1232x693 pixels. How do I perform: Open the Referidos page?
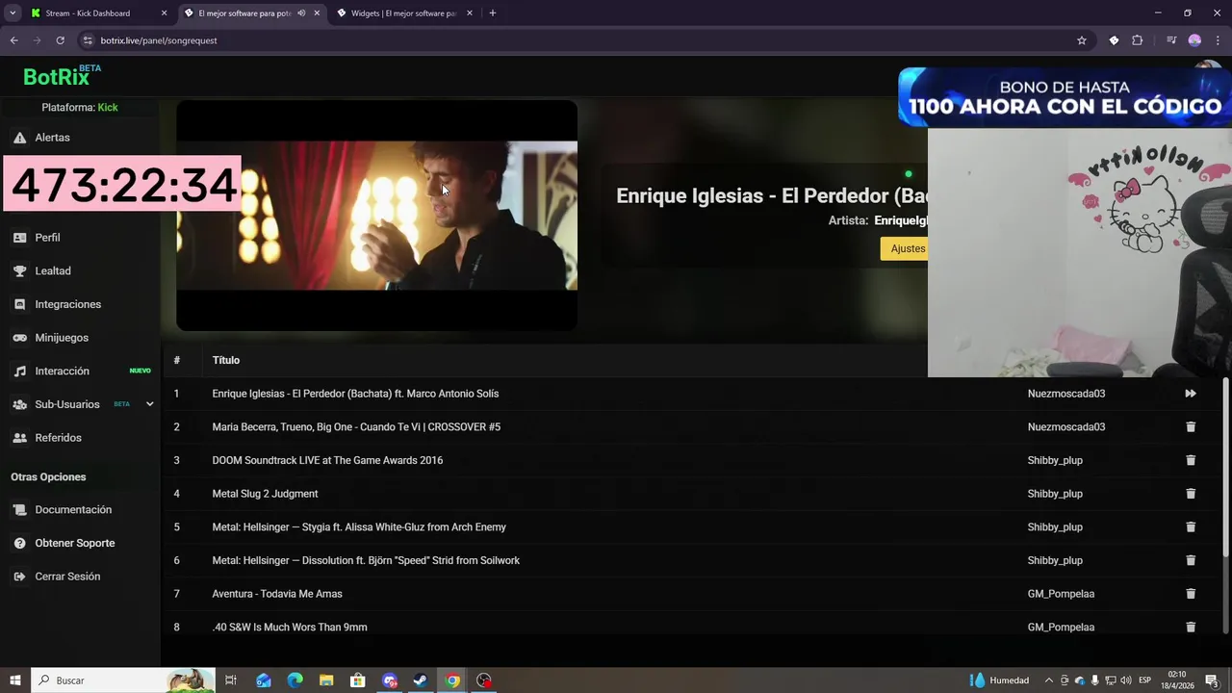58,438
